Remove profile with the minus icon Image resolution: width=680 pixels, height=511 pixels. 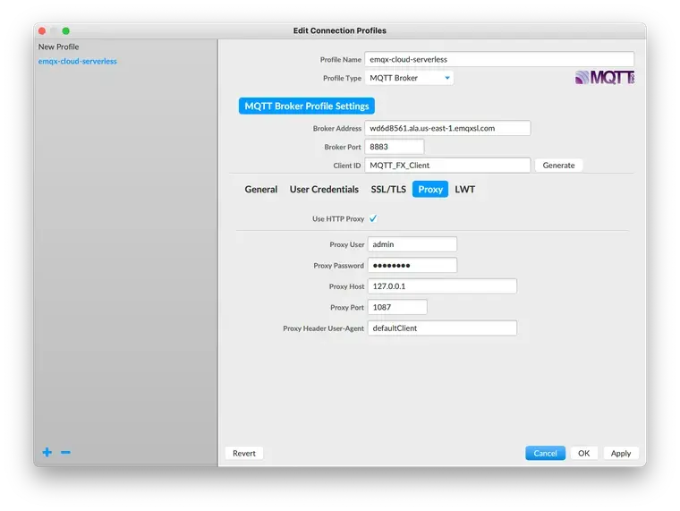65,453
